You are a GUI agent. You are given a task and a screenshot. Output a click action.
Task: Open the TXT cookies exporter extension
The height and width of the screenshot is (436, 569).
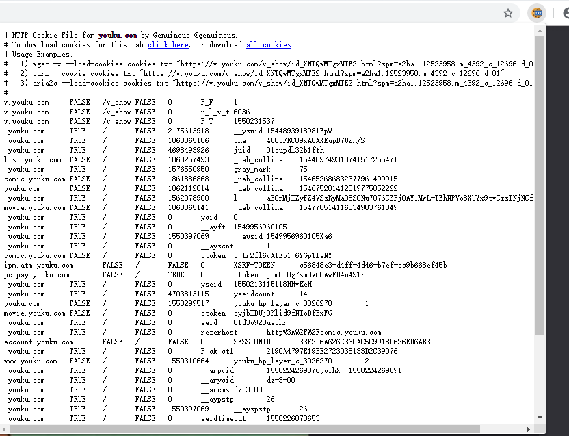point(536,13)
